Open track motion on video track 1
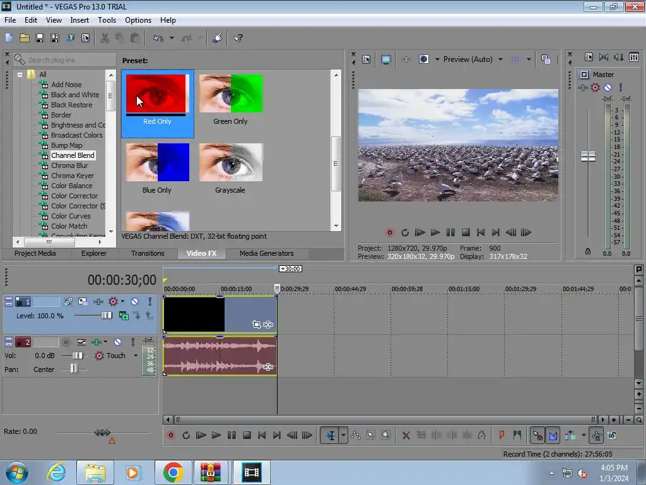This screenshot has width=646, height=485. click(x=83, y=301)
